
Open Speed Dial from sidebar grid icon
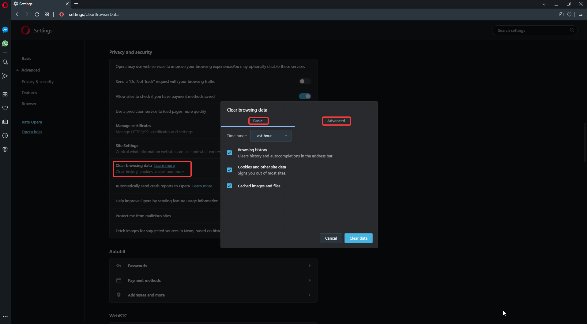(x=5, y=94)
